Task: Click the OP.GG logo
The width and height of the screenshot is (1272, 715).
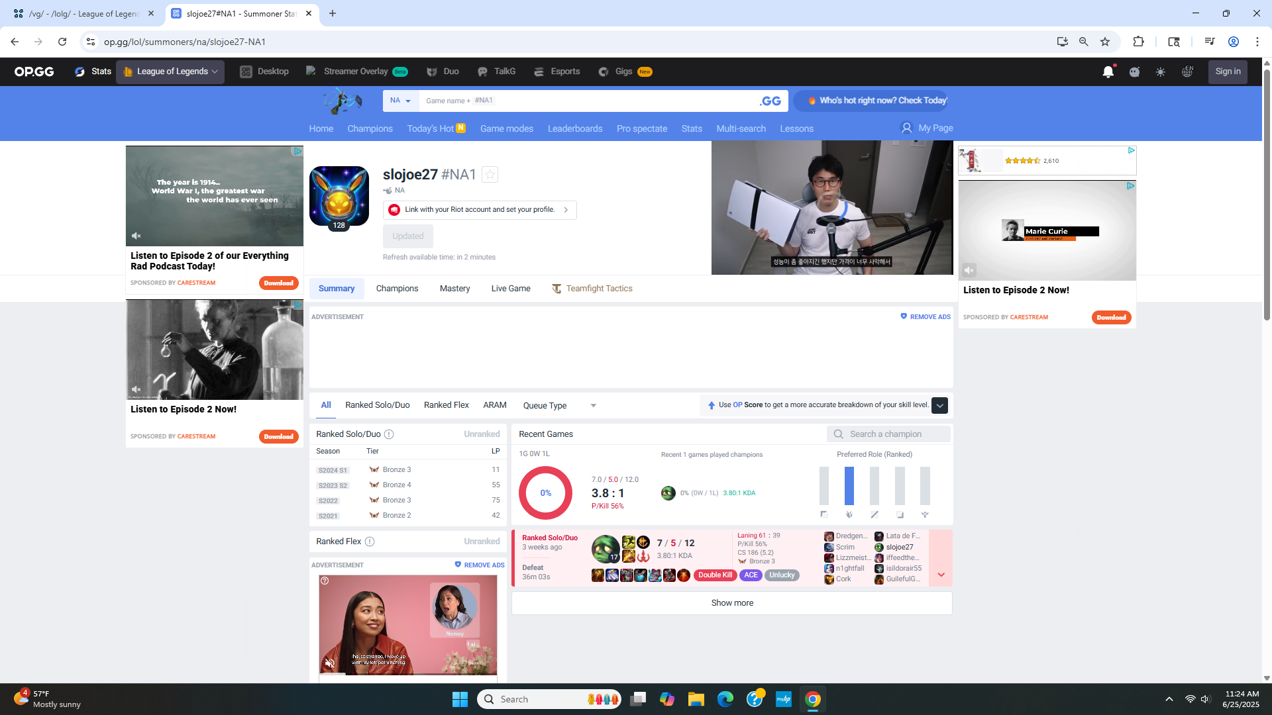Action: click(x=34, y=71)
